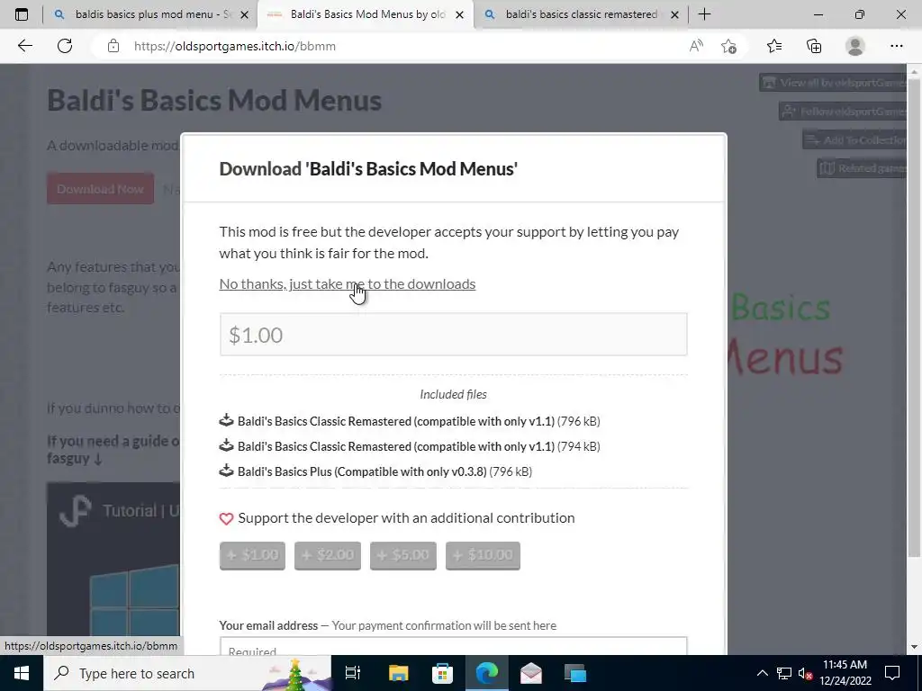The width and height of the screenshot is (922, 691).
Task: Click the $1.00 price input field
Action: tap(454, 335)
